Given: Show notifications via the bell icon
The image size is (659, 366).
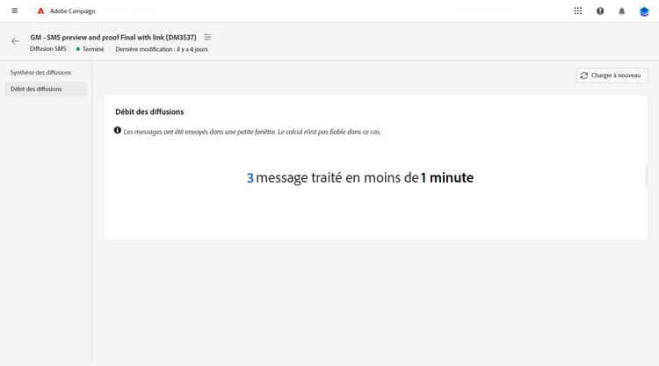Looking at the screenshot, I should pos(621,11).
